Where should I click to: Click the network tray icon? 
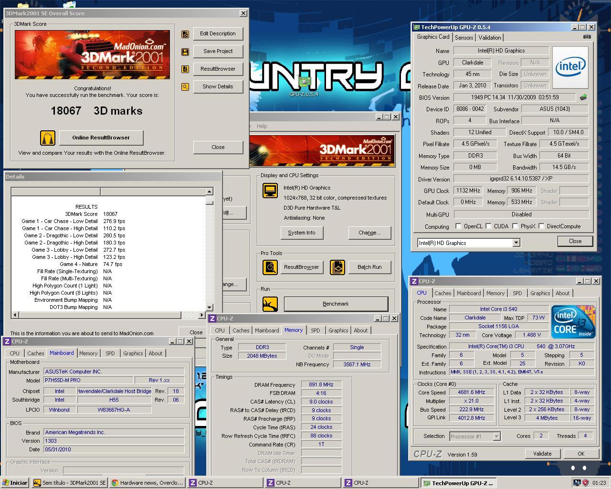click(577, 483)
